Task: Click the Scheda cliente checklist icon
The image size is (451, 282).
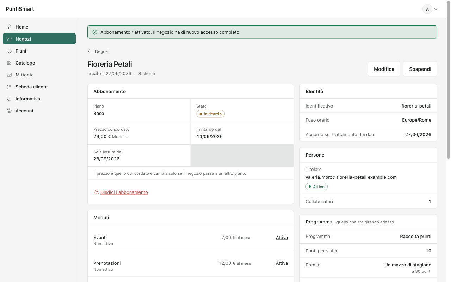Action: click(9, 87)
